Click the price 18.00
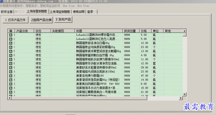This screenshot has width=216, height=115. point(144,88)
